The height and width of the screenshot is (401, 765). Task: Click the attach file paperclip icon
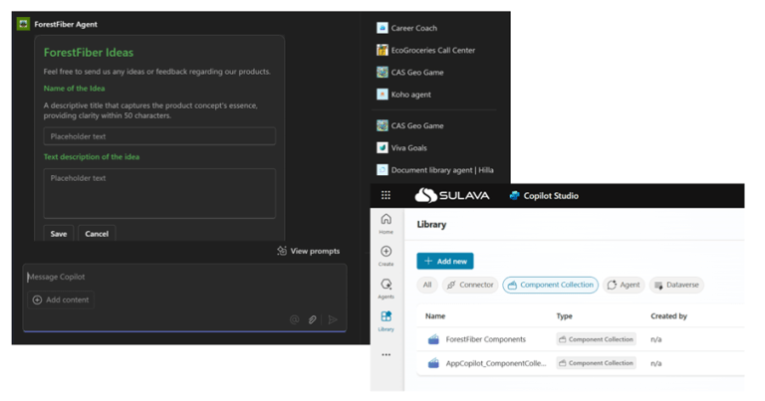pos(313,319)
